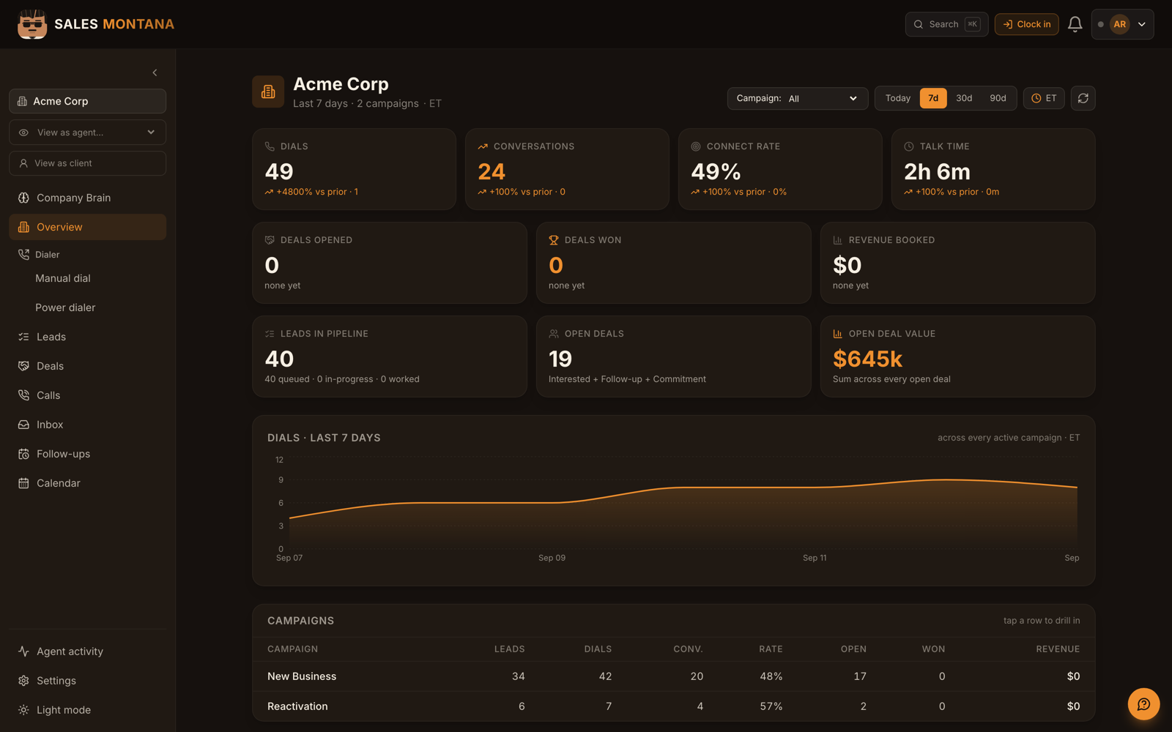1172x732 pixels.
Task: Go to Follow-ups
Action: point(88,454)
